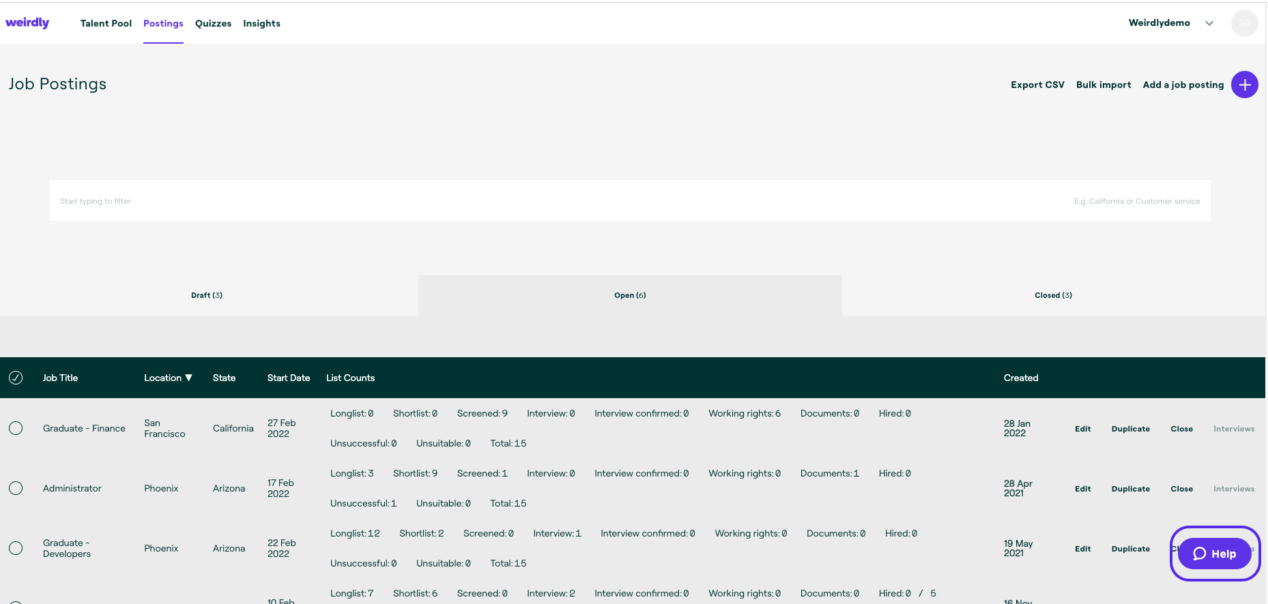This screenshot has height=604, width=1268.
Task: Select the Graduate - Developers row checkbox
Action: coord(16,548)
